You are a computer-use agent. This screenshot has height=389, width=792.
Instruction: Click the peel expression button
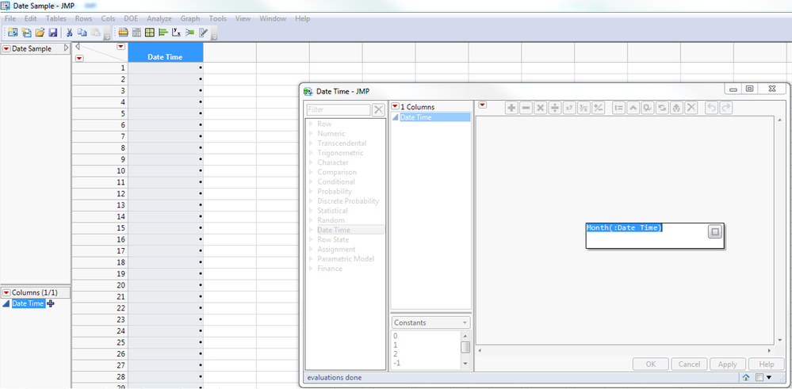[648, 108]
